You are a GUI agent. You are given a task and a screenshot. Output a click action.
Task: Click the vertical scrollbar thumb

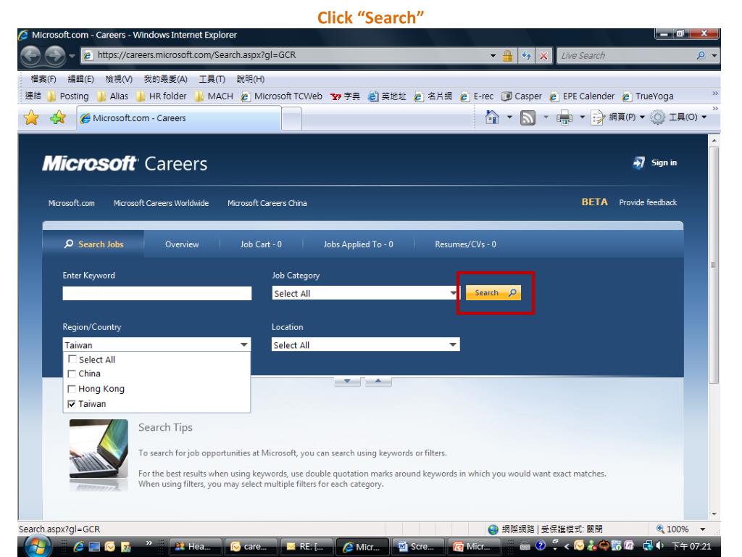(714, 265)
